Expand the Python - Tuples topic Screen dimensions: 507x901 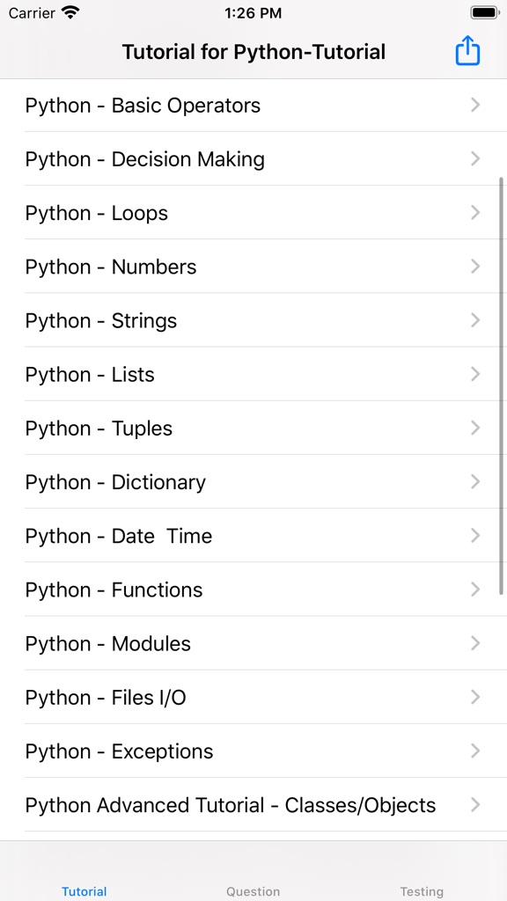tap(253, 429)
